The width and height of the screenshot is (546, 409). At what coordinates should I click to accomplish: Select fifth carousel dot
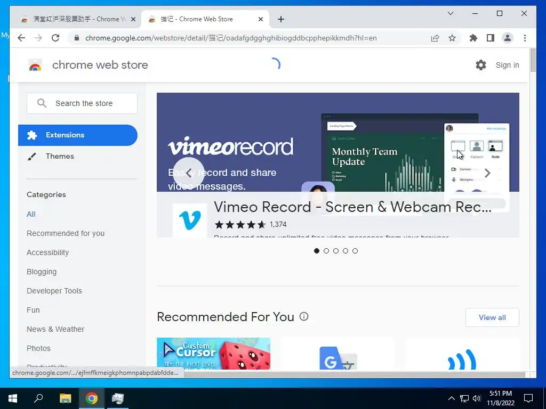[355, 251]
